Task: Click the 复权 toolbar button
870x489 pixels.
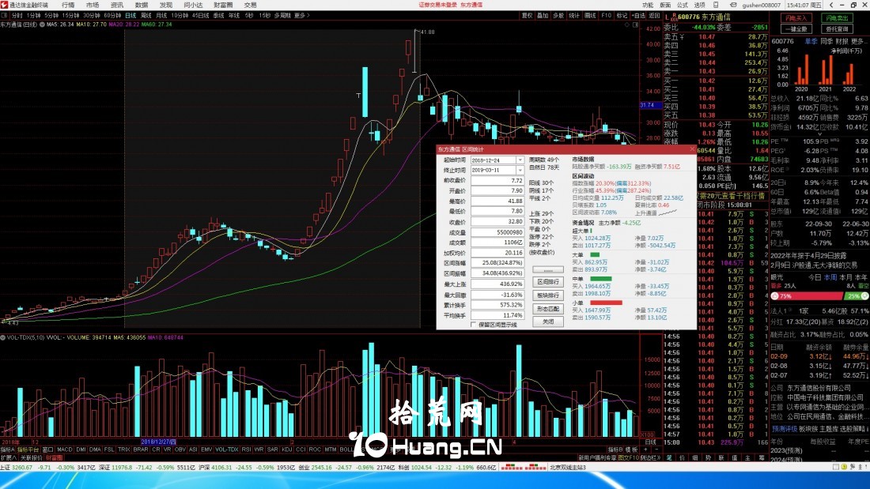Action: [527, 16]
